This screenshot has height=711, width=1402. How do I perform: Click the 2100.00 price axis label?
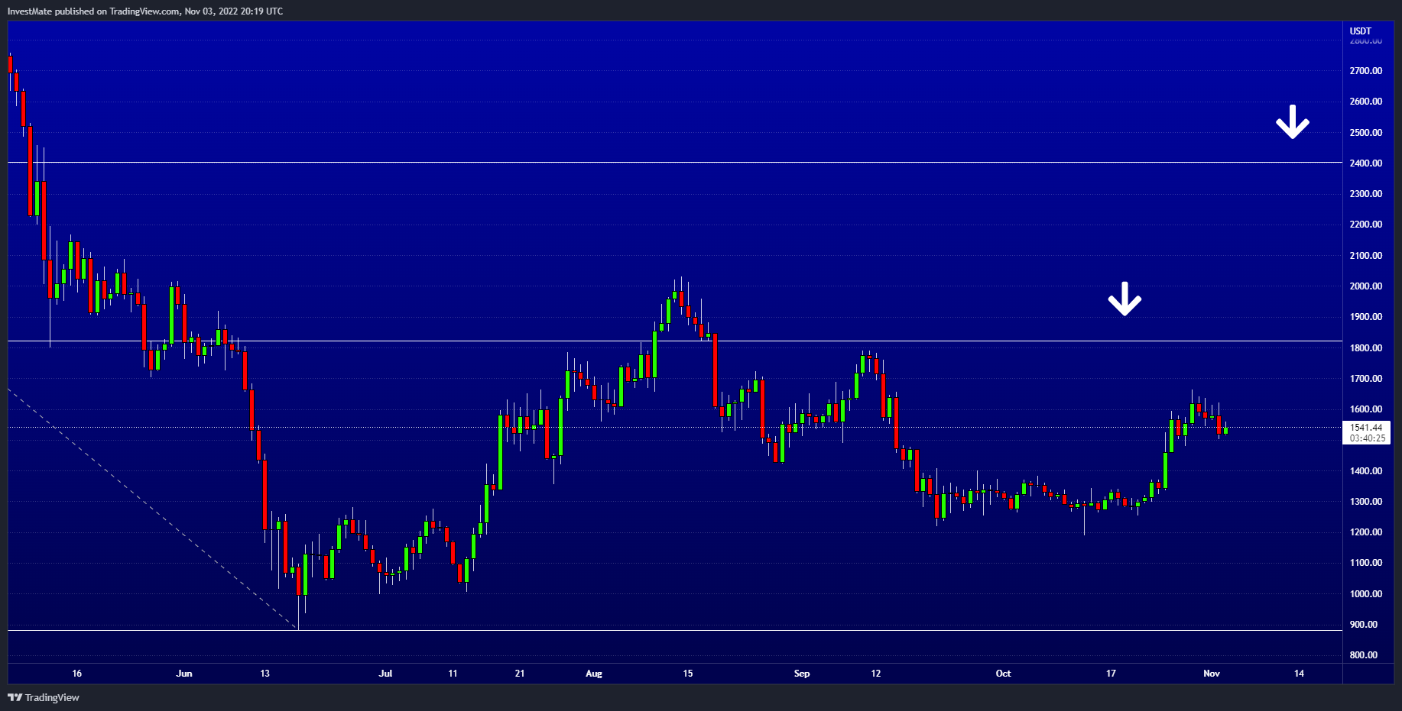click(x=1366, y=256)
